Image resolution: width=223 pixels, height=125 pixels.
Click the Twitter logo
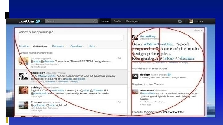point(29,21)
